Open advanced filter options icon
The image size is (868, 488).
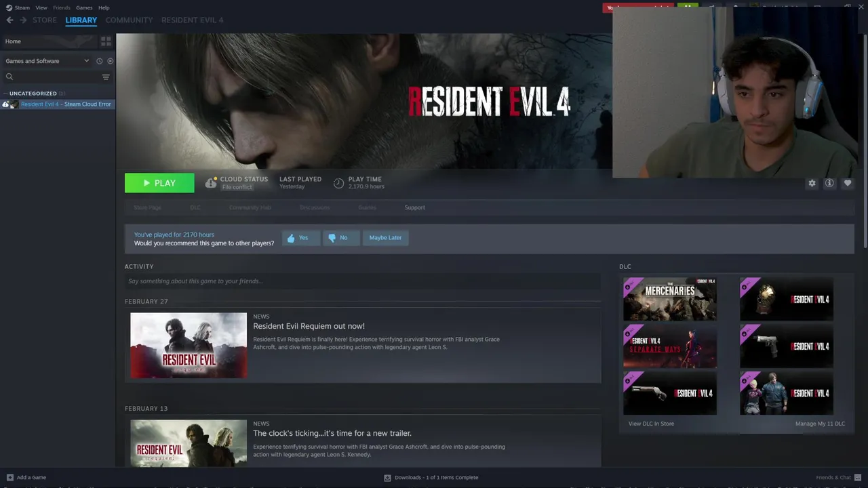106,77
